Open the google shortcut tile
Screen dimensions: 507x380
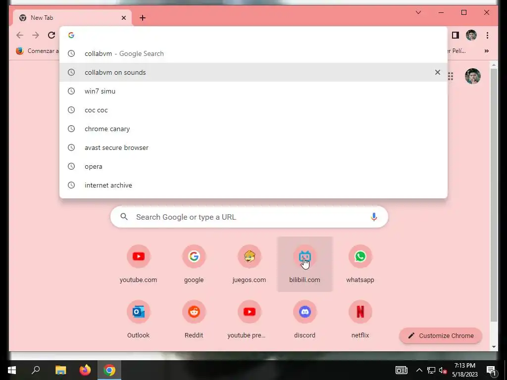click(194, 264)
